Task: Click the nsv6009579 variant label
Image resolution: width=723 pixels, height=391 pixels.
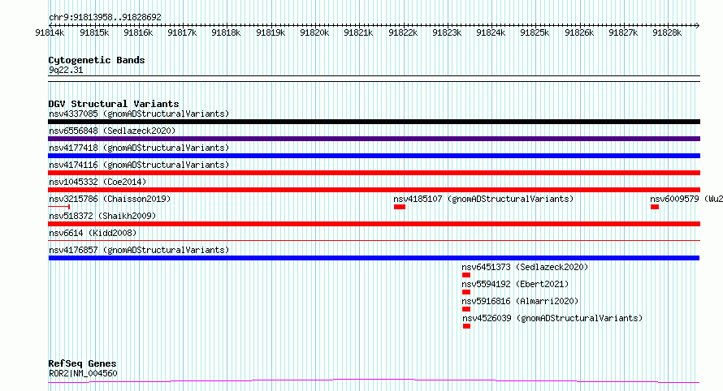Action: click(x=686, y=199)
